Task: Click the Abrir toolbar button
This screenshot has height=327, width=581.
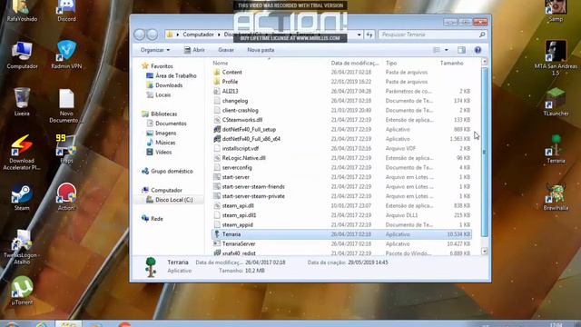Action: [194, 50]
